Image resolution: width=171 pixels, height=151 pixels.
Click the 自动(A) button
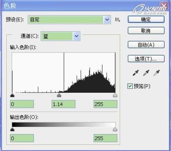tap(146, 45)
